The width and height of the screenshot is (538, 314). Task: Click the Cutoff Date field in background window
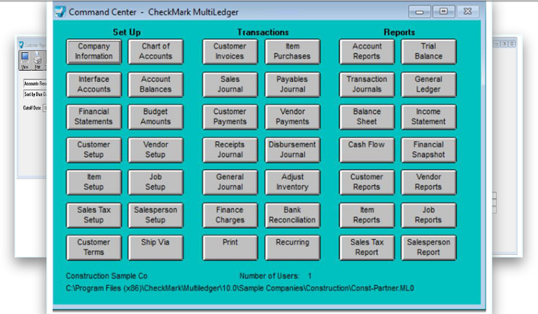coord(45,108)
